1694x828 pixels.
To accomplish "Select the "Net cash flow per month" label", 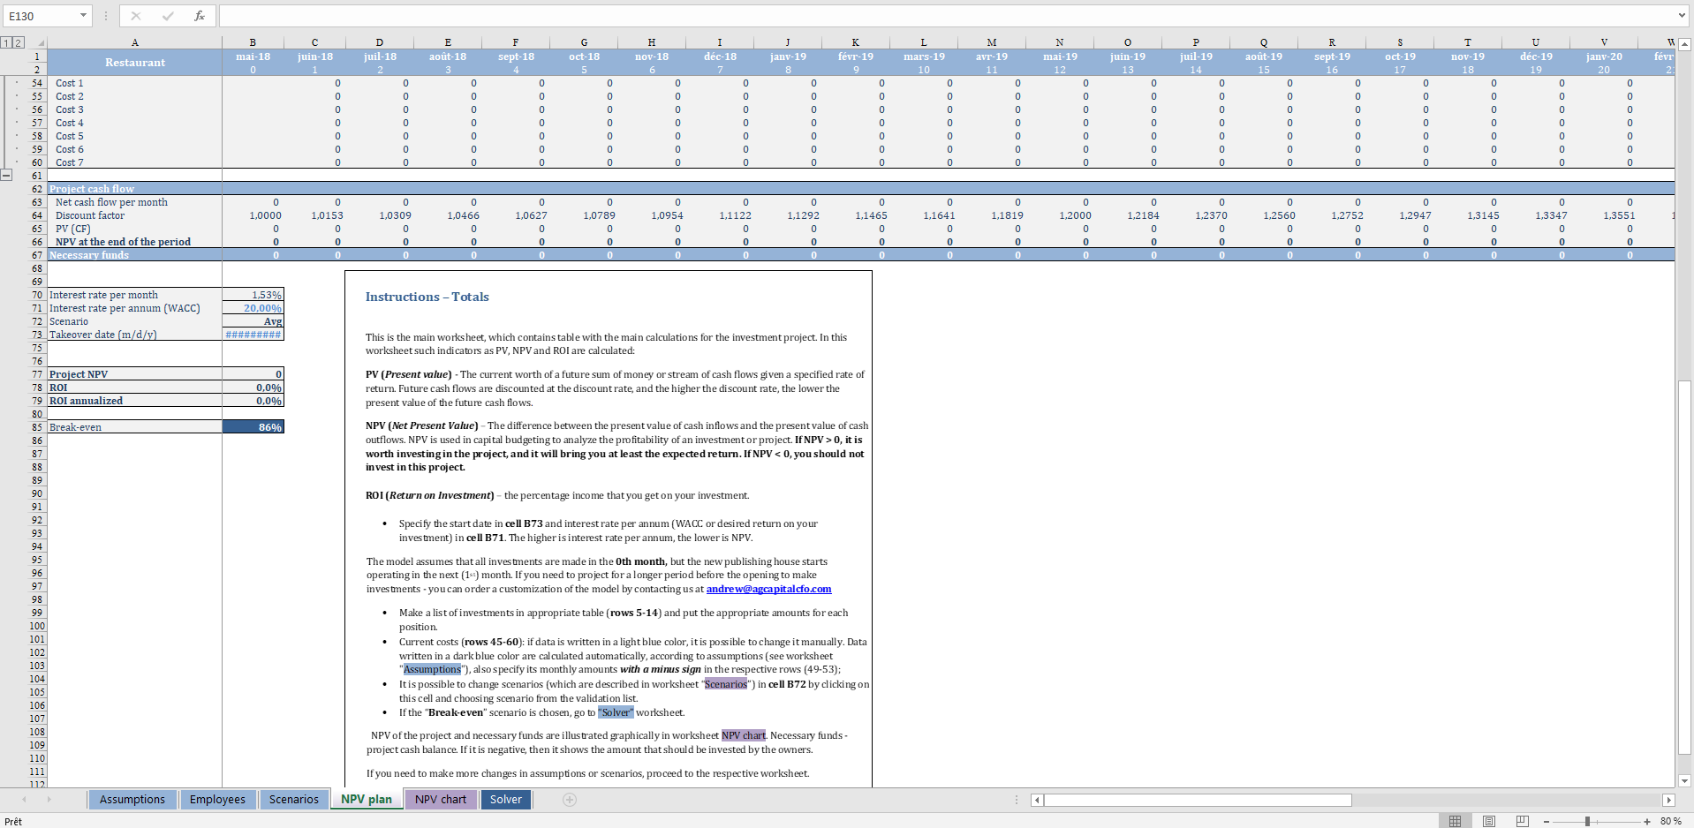I will click(134, 202).
